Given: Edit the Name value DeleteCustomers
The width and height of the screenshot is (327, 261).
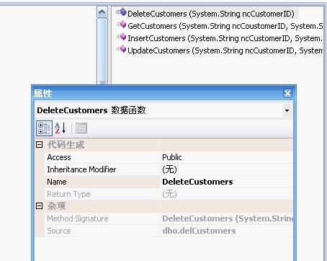Looking at the screenshot, I should pyautogui.click(x=197, y=182).
